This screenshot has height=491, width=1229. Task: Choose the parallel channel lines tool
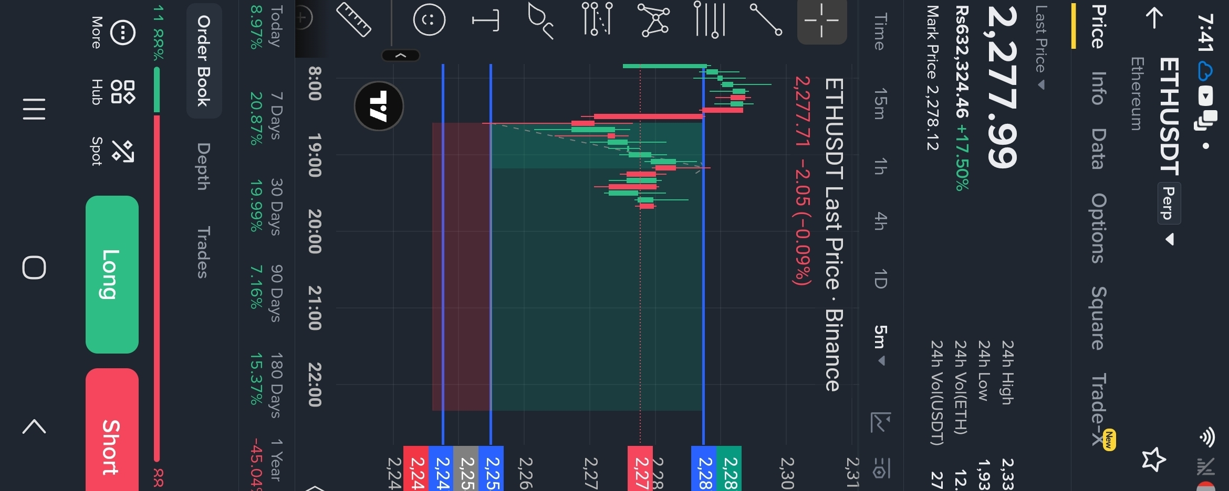pos(710,20)
